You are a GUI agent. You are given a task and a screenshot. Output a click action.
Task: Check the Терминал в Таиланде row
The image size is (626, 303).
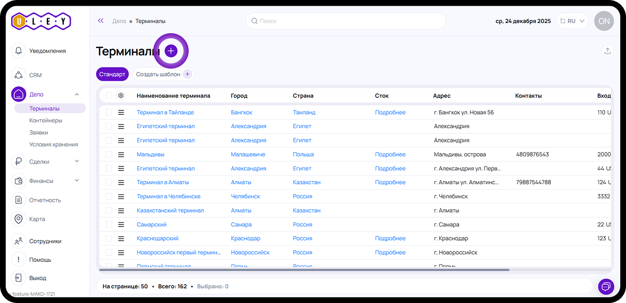click(x=109, y=113)
